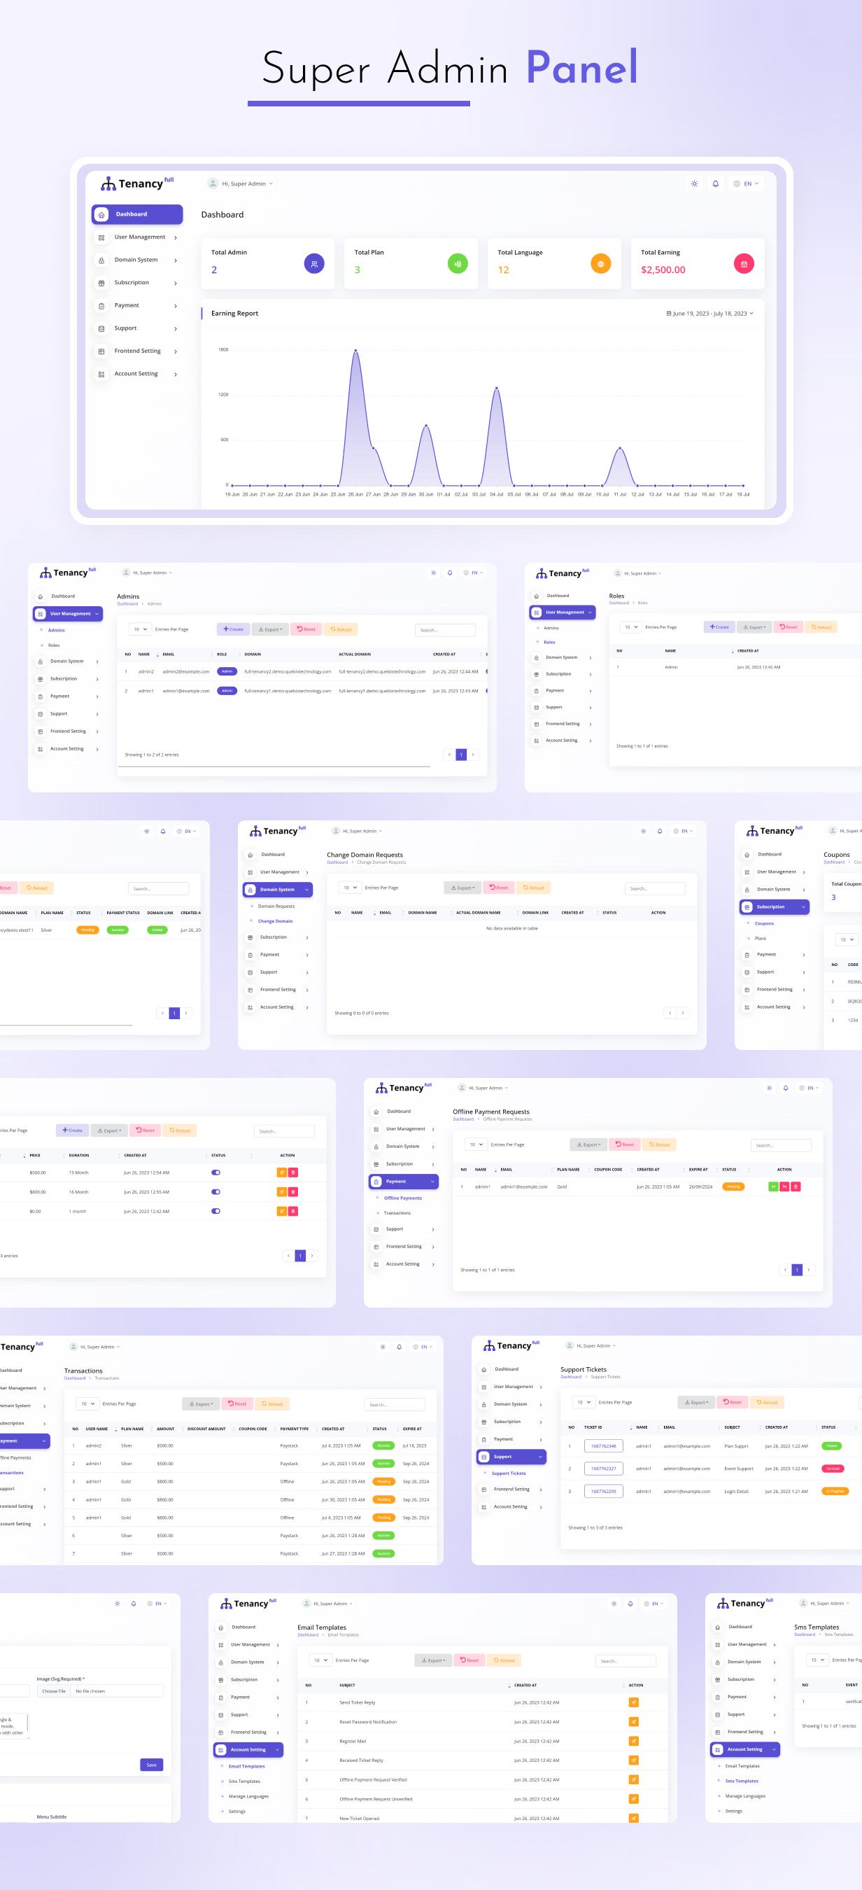Open notifications bell on the Admins page
Viewport: 862px width, 1890px height.
click(x=450, y=573)
